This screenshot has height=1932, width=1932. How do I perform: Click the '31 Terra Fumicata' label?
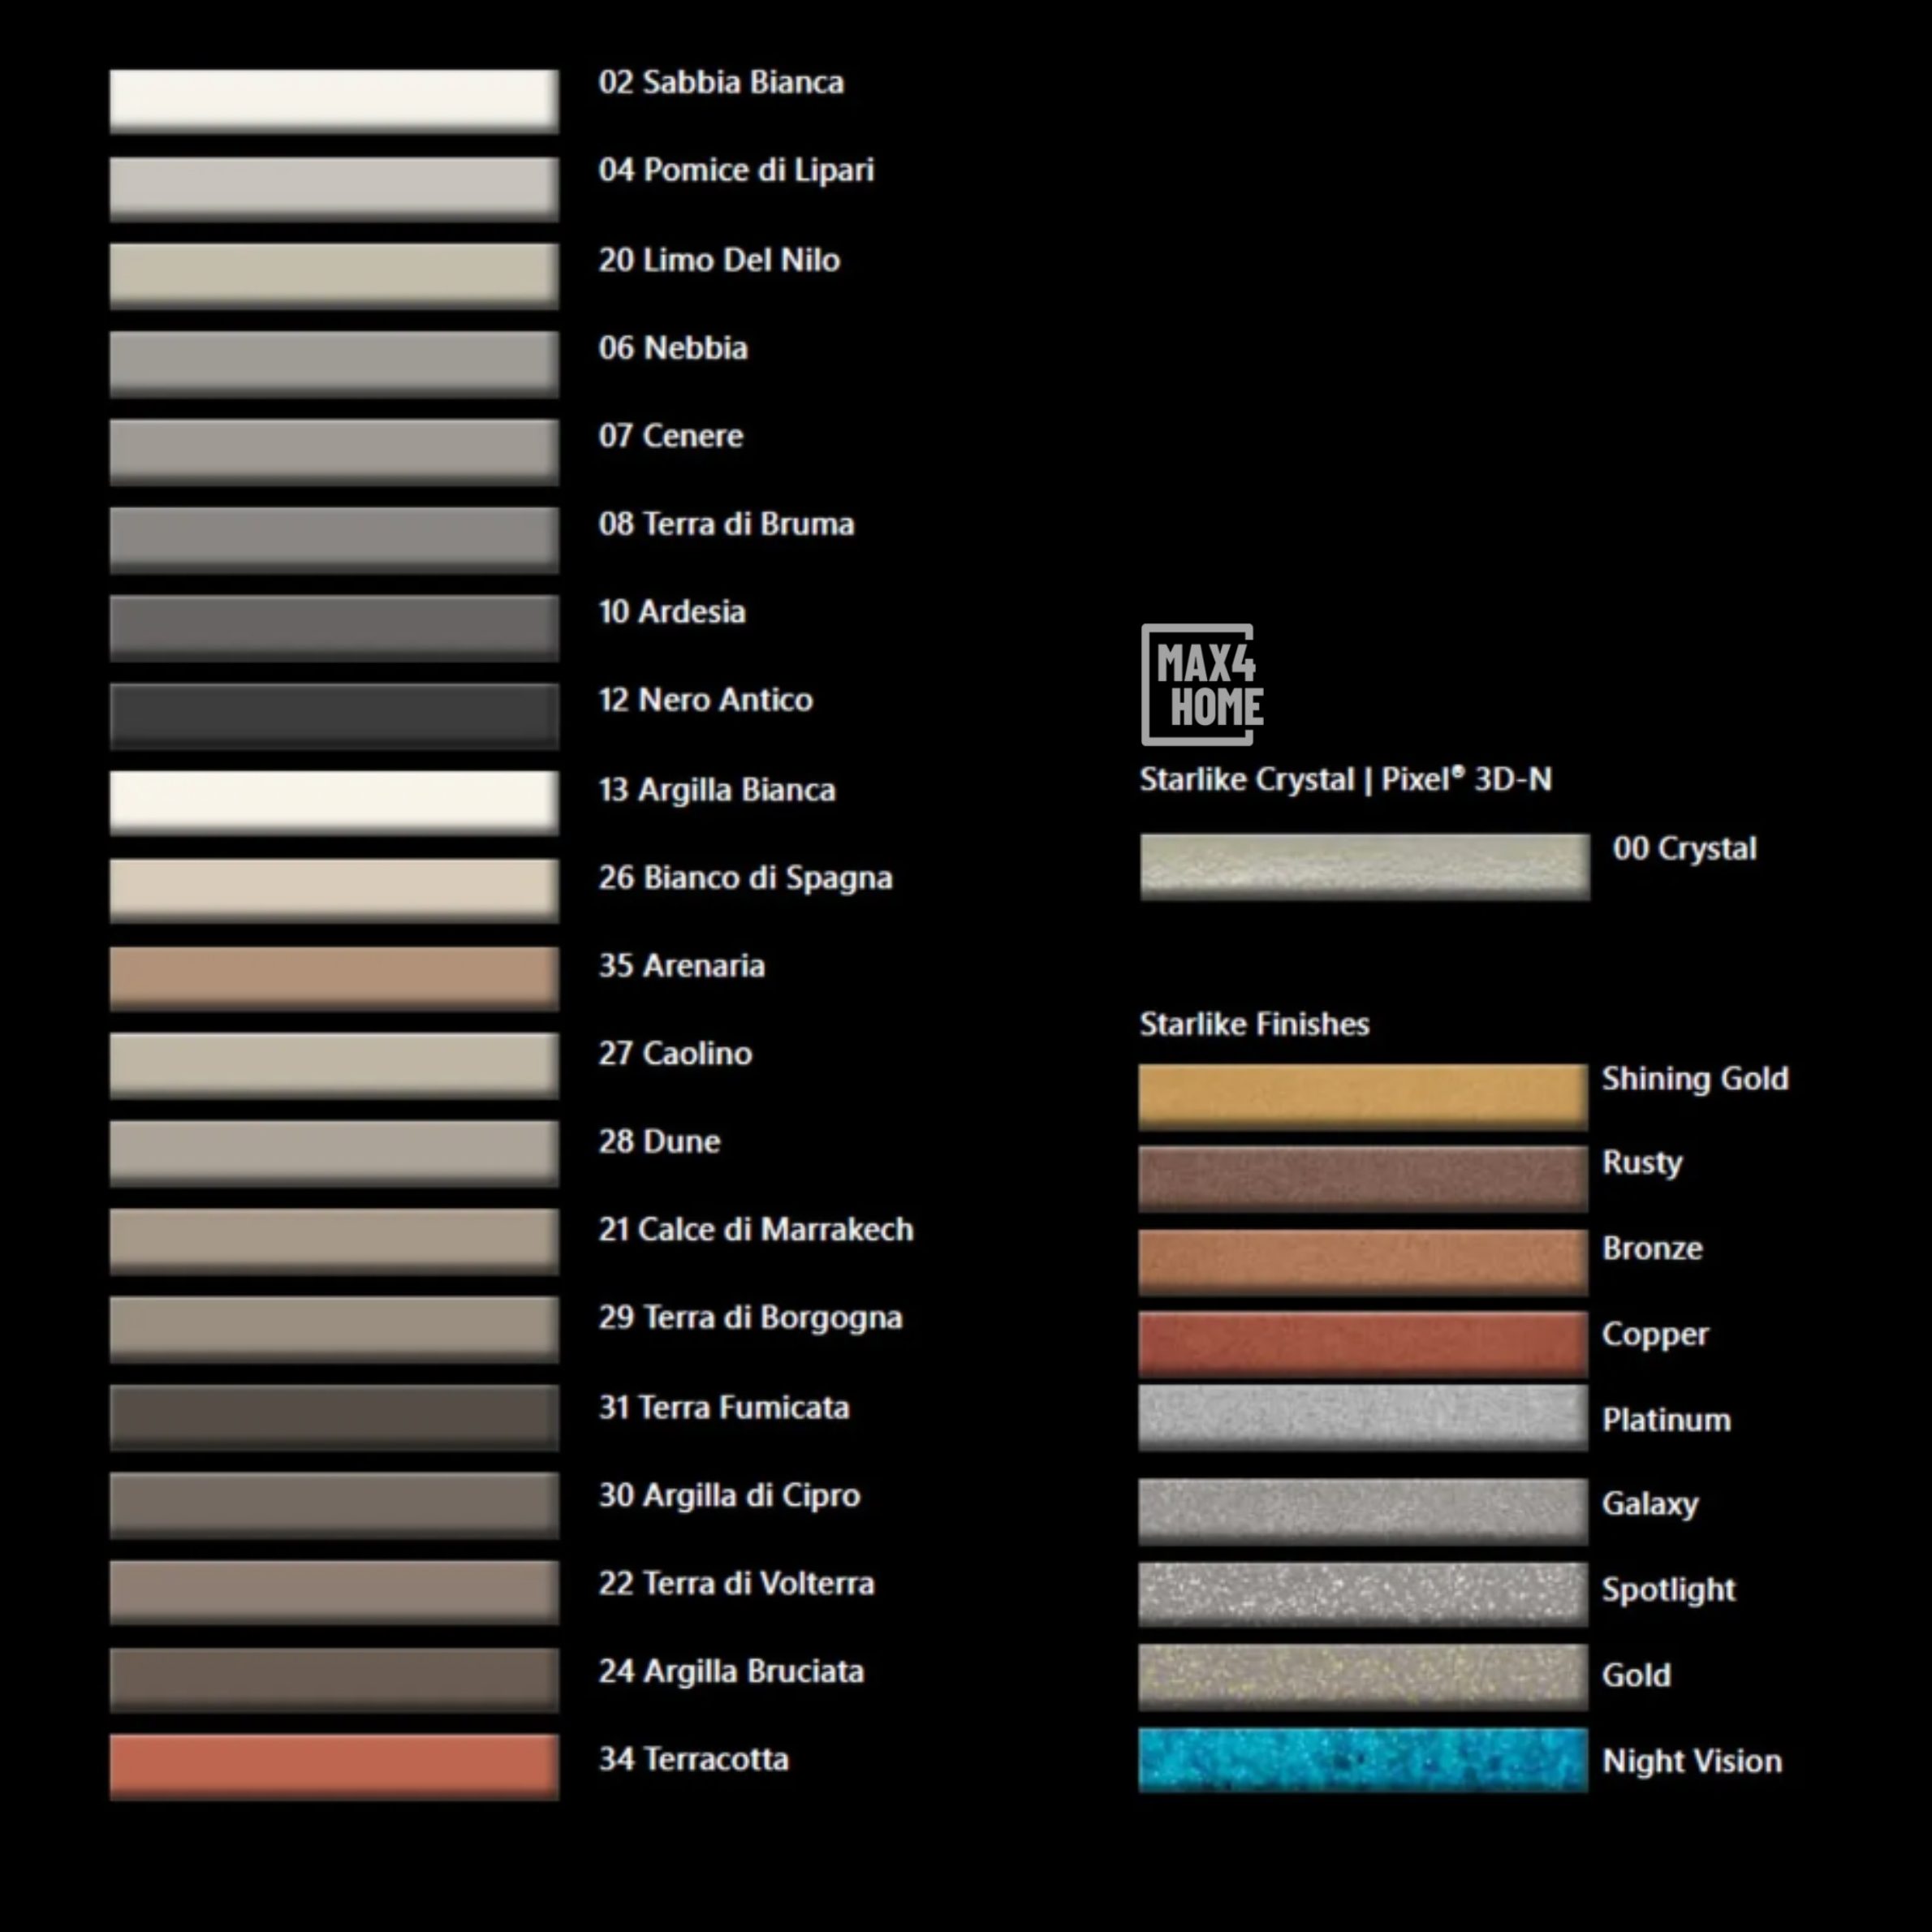pos(724,1408)
